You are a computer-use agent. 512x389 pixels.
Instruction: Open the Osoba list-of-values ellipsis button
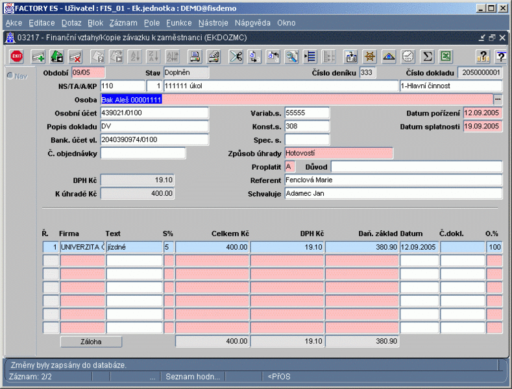pyautogui.click(x=498, y=99)
